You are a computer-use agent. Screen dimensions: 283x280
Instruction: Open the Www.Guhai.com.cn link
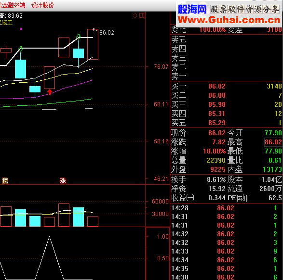coord(229,20)
